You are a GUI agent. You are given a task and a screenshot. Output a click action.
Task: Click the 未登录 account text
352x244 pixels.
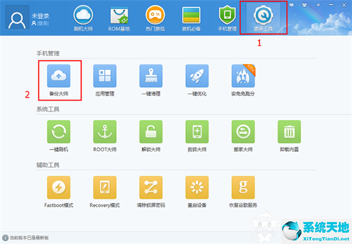40,16
